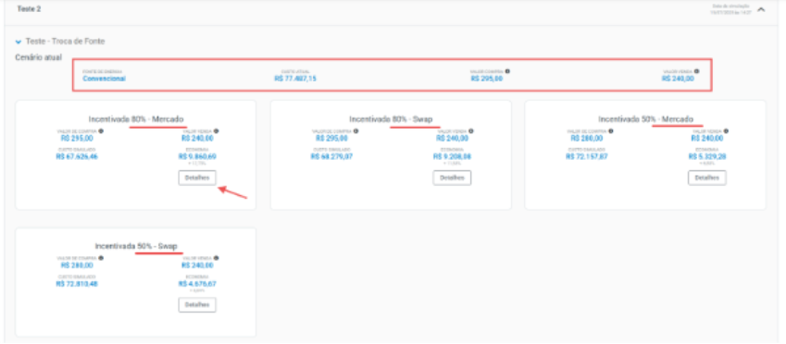786x344 pixels.
Task: Click the Incentivada 50% - Mercado card title
Action: tap(645, 119)
